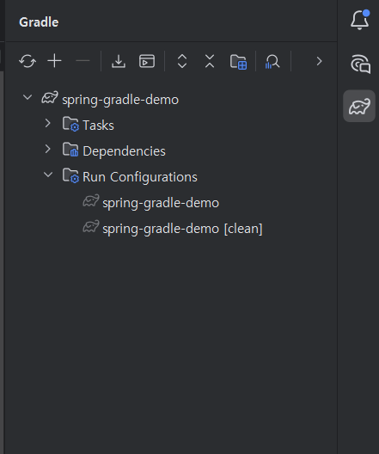Show more toolbar items chevron
Screen dimensions: 379x454
click(x=320, y=61)
